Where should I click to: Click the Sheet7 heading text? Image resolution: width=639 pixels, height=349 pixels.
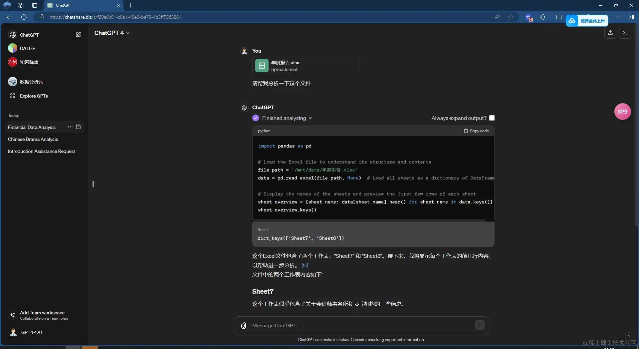pos(263,291)
